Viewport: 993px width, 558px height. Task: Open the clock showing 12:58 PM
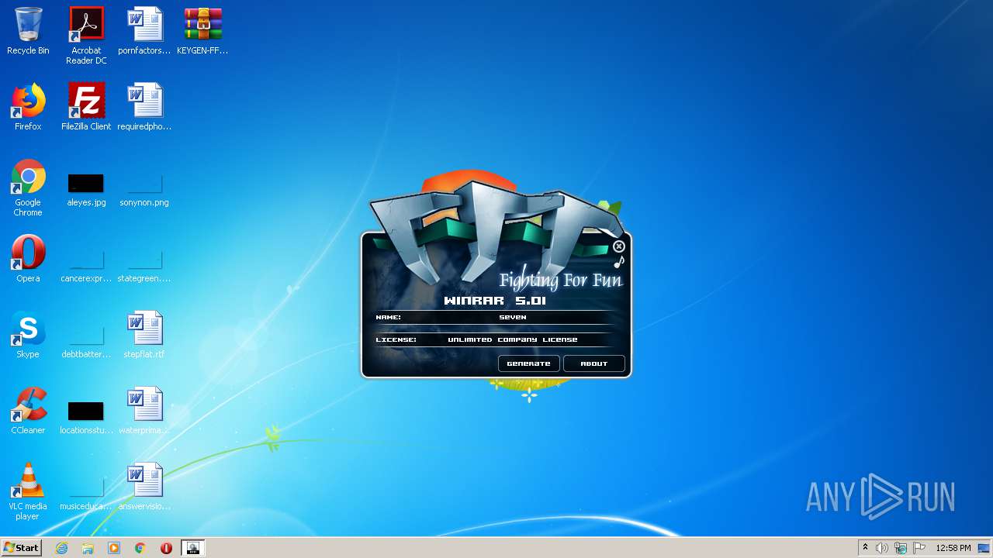click(953, 548)
